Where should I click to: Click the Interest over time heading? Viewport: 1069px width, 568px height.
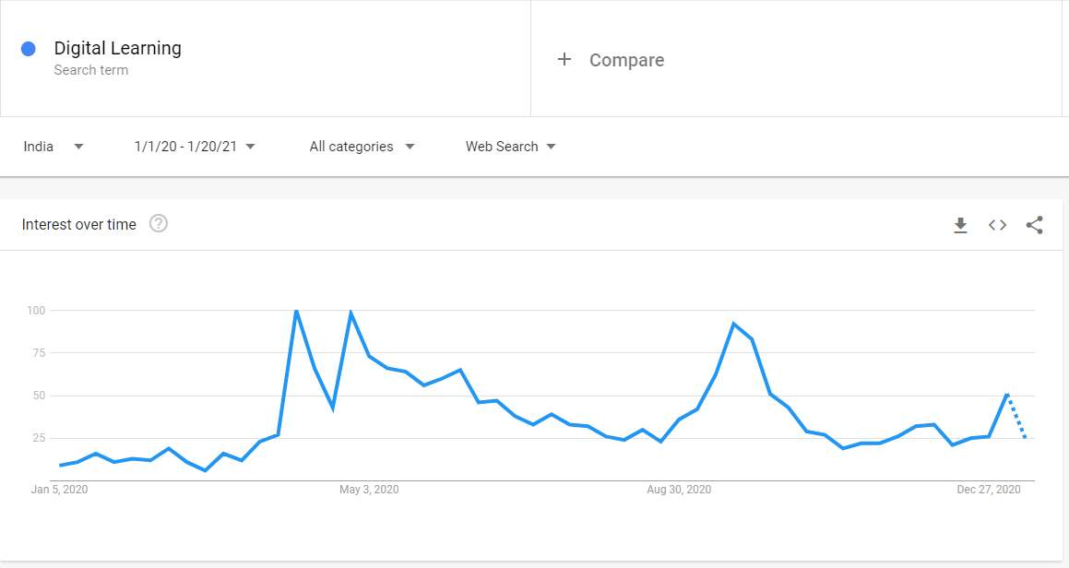tap(79, 224)
